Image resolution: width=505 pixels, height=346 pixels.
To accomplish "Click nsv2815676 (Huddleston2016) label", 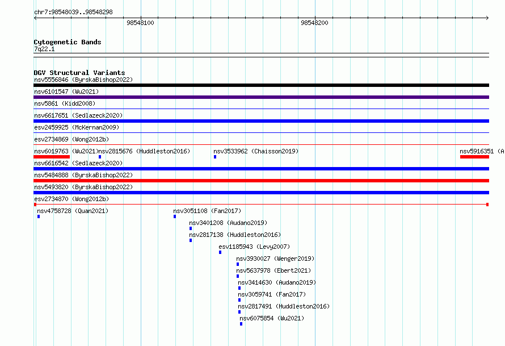I will point(144,151).
